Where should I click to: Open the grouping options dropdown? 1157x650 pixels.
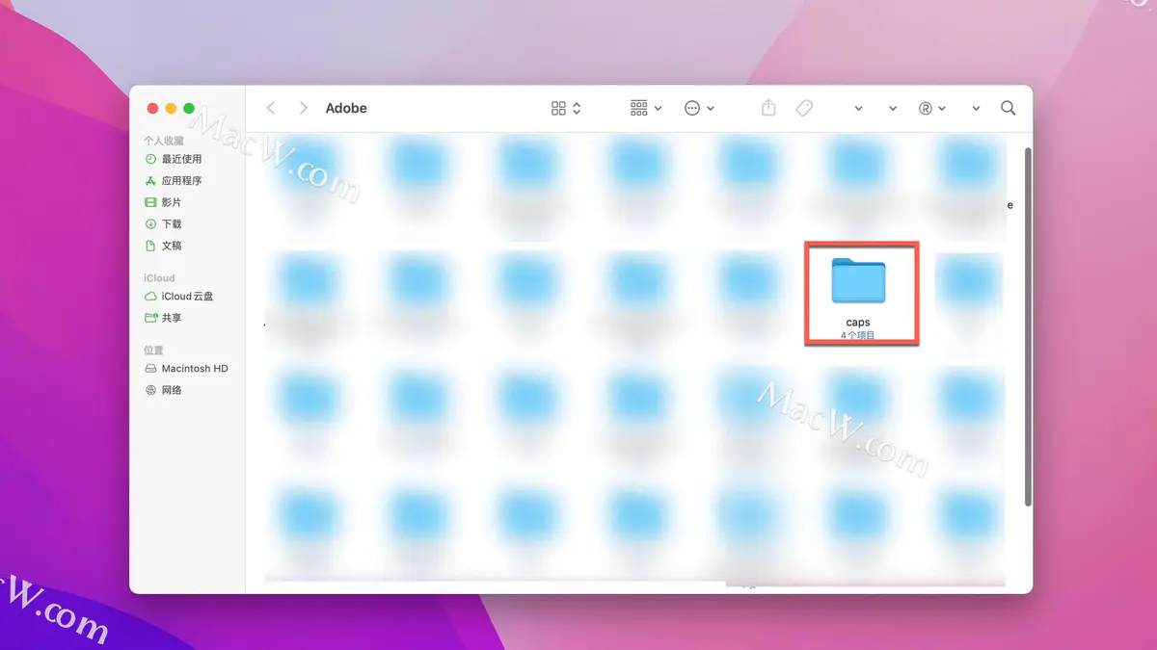click(644, 108)
